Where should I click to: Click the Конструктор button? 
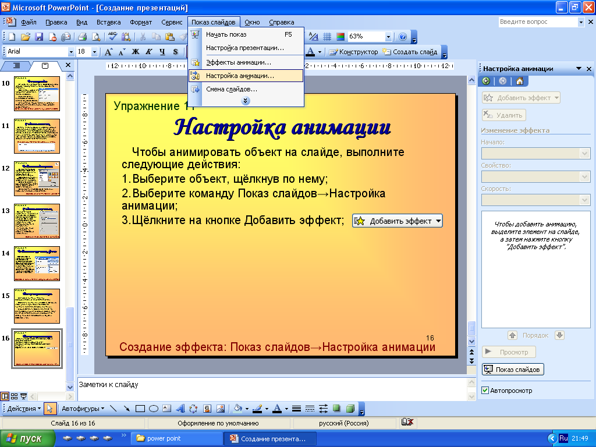353,52
